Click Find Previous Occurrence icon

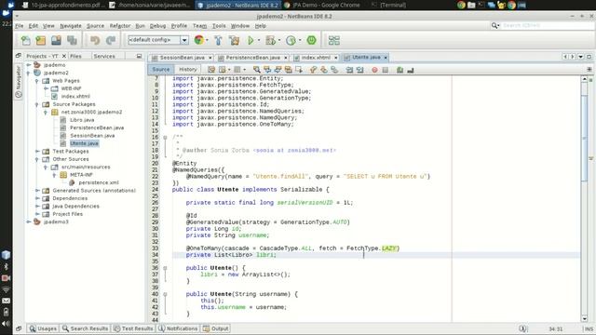point(267,70)
